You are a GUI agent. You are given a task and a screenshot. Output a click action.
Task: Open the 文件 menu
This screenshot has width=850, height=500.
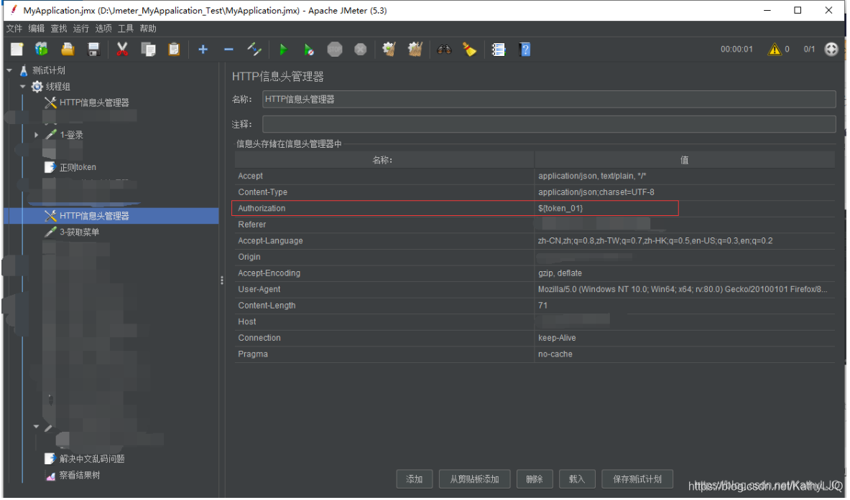pyautogui.click(x=14, y=28)
